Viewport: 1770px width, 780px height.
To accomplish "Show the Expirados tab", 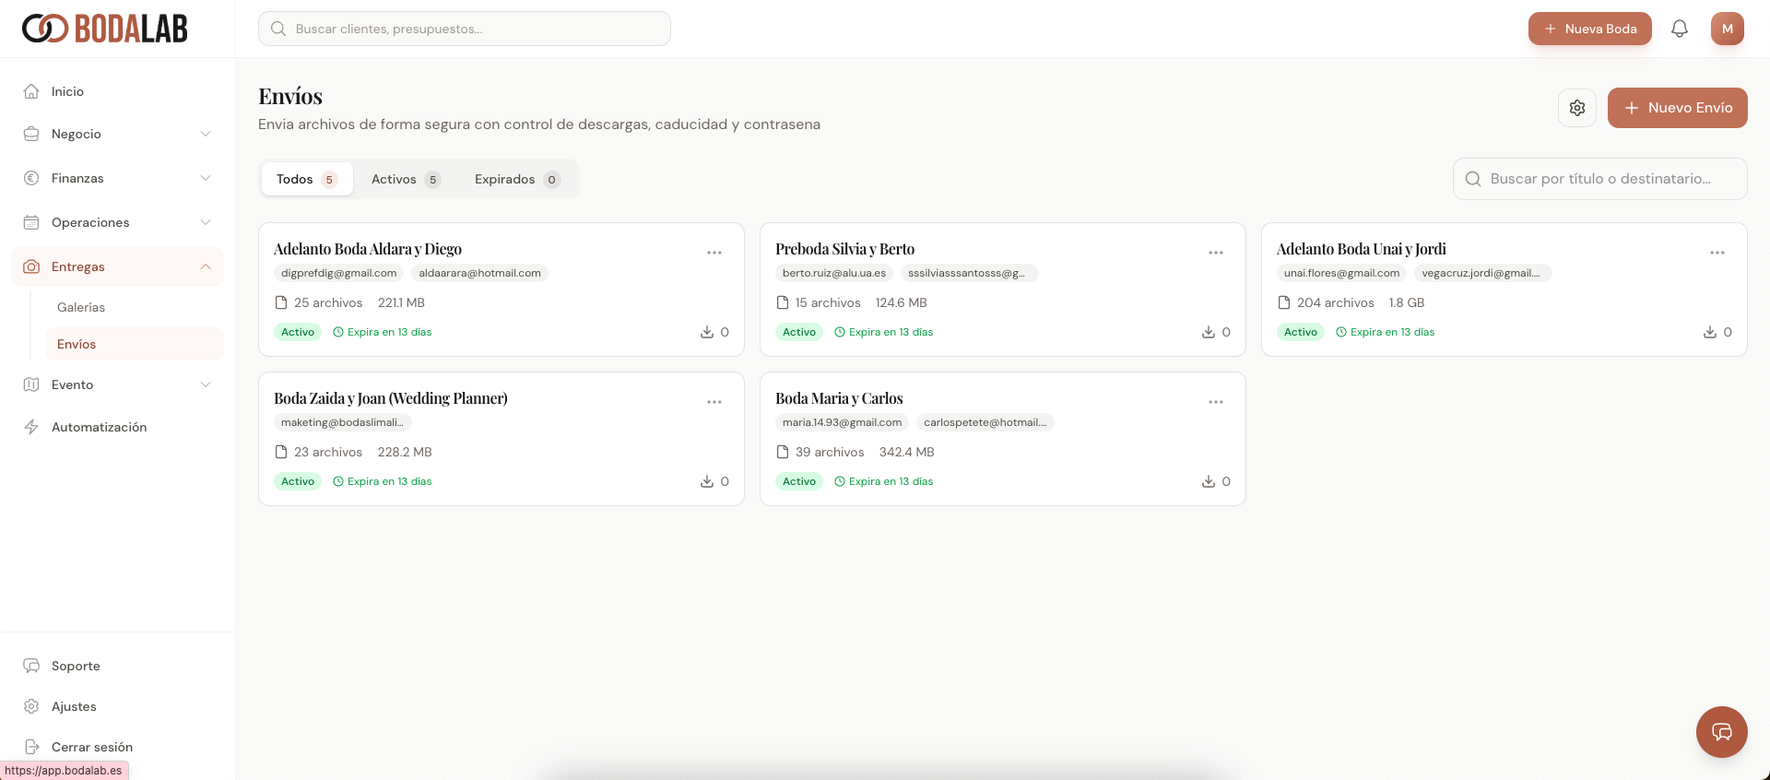I will coord(515,179).
